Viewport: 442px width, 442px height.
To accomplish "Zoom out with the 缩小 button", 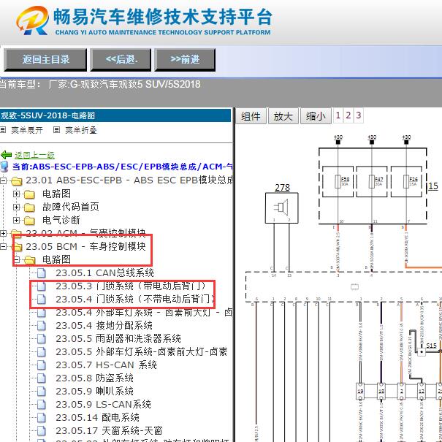I will pos(316,116).
